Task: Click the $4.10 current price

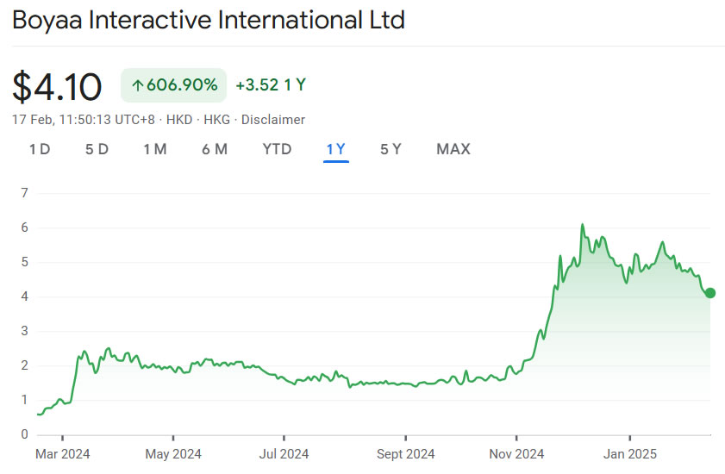Action: pos(57,86)
